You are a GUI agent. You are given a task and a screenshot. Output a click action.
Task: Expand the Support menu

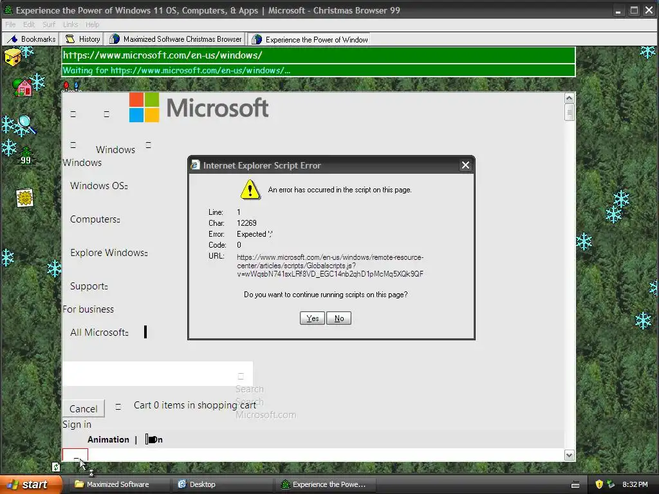[x=89, y=286]
